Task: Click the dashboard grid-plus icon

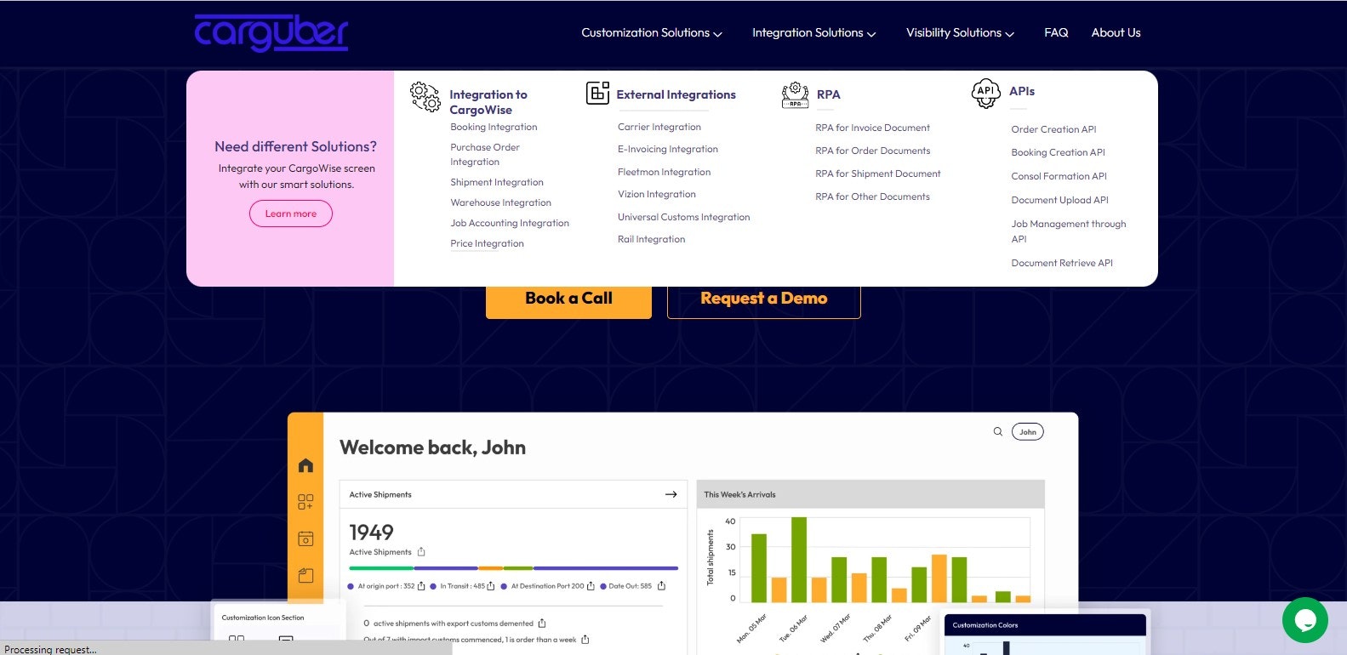Action: pyautogui.click(x=305, y=502)
